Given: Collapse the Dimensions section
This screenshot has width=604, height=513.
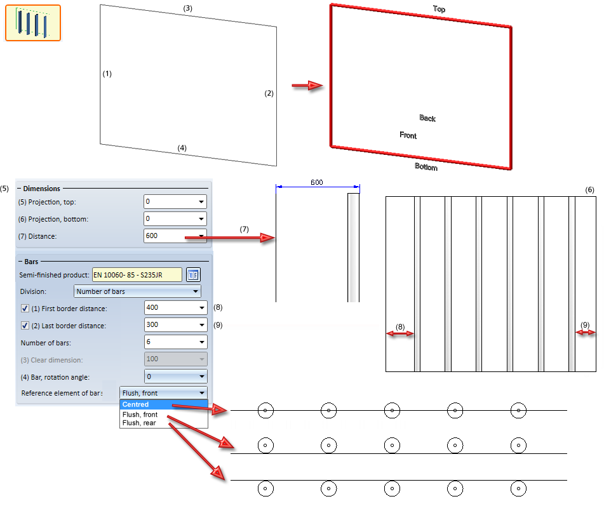Looking at the screenshot, I should coord(19,189).
